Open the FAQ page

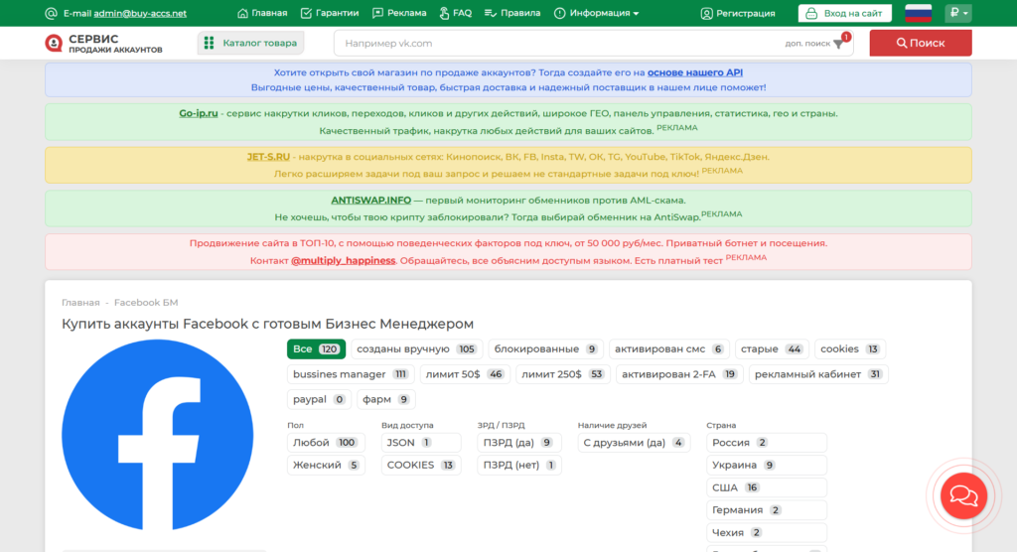[x=455, y=13]
